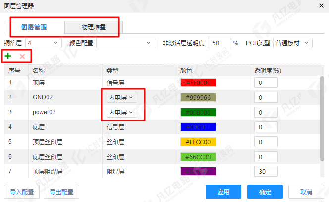The image size is (329, 202).
Task: Pick the 底层丝印层 color swatch #66CC33
Action: (198, 157)
